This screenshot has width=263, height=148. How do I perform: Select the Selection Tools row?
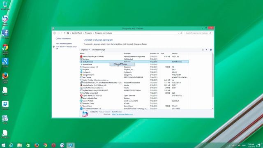pos(134,103)
